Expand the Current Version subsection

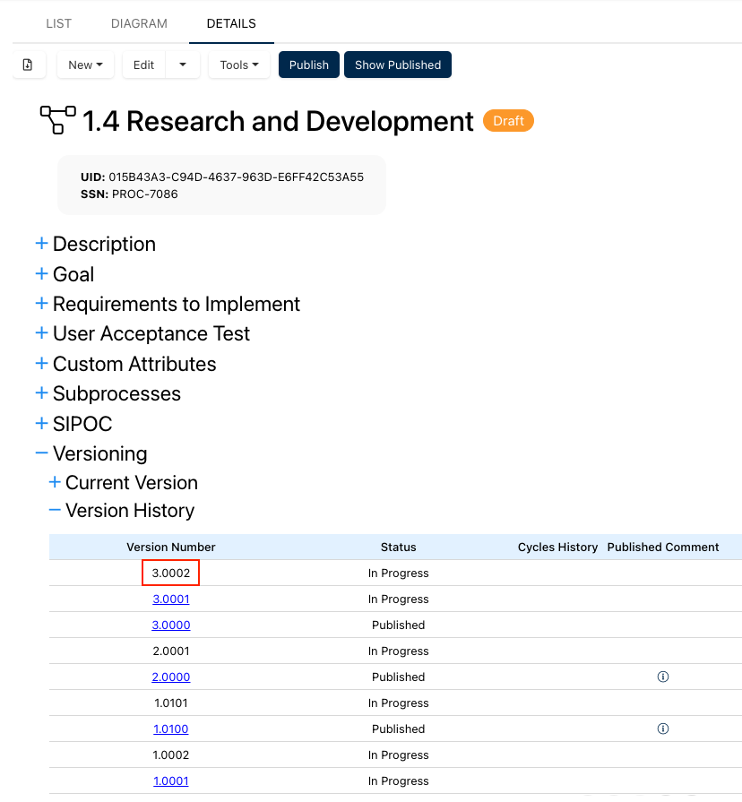[x=55, y=482]
